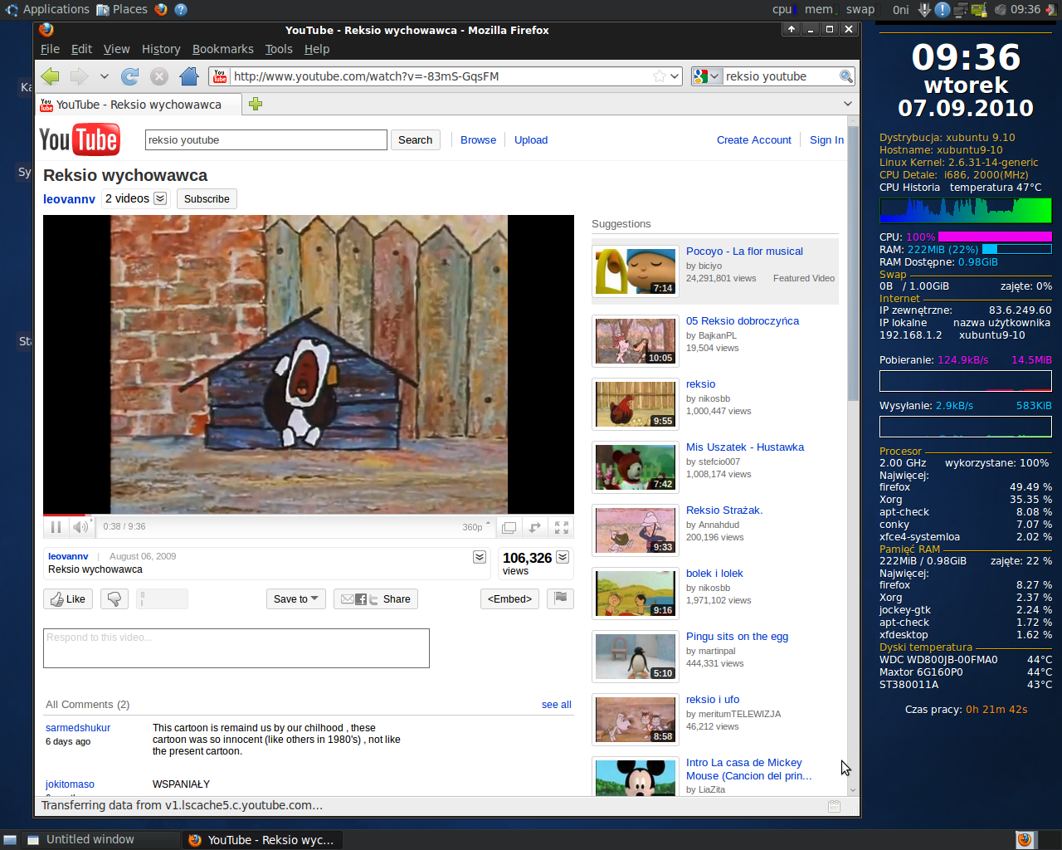
Task: Click the YouTube search input field
Action: coord(266,139)
